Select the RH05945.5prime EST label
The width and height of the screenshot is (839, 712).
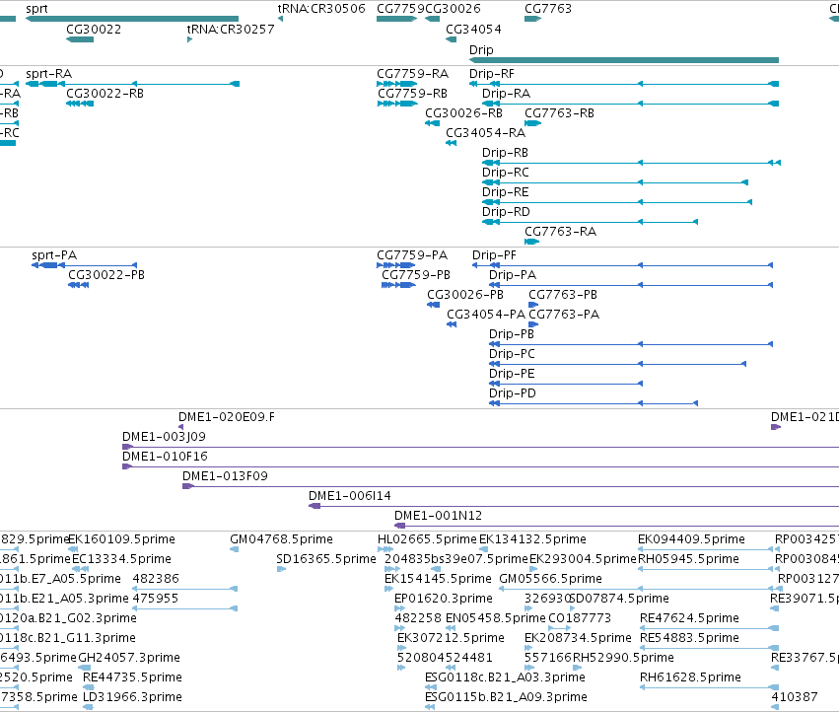pos(688,559)
